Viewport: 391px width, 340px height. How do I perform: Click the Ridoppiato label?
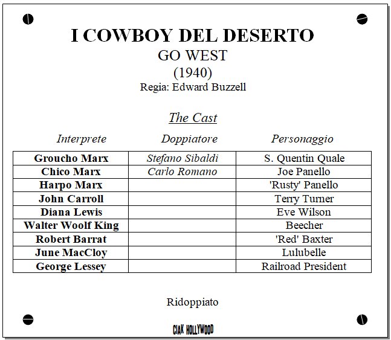tap(192, 302)
